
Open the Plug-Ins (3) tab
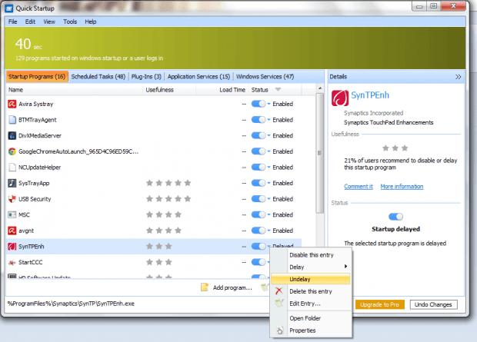[x=146, y=77]
